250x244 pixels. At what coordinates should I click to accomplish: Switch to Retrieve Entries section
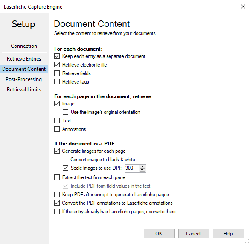pyautogui.click(x=24, y=59)
